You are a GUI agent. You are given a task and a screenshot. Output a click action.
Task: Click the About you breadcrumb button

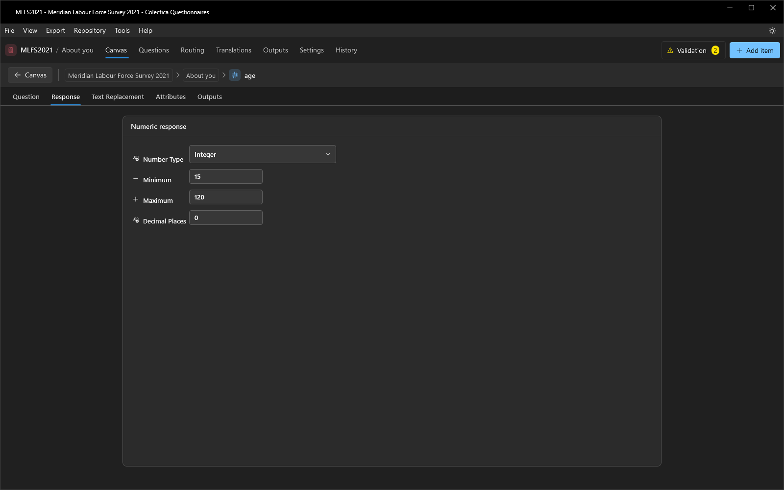click(x=201, y=75)
